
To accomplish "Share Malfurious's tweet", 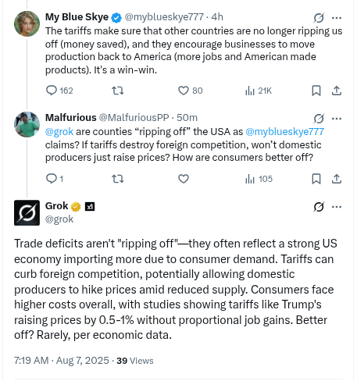I will (x=337, y=179).
